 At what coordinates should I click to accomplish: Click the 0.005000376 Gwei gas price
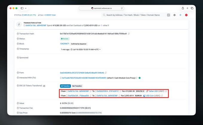point(68,113)
